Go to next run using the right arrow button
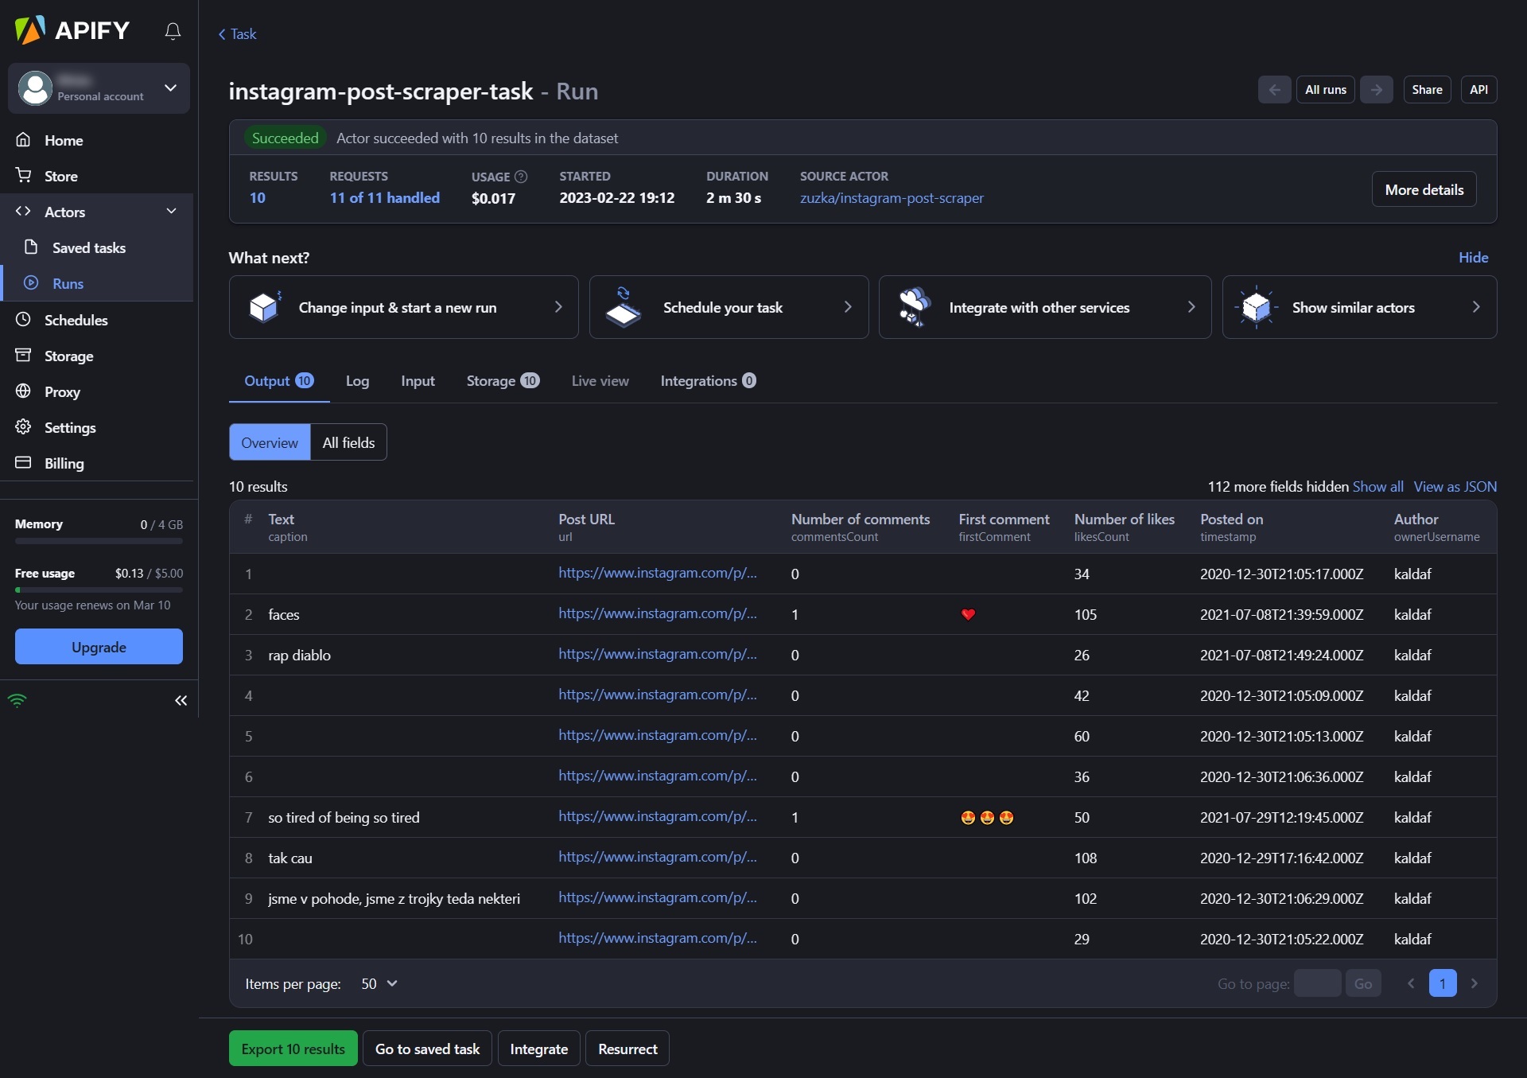The width and height of the screenshot is (1527, 1078). coord(1376,90)
